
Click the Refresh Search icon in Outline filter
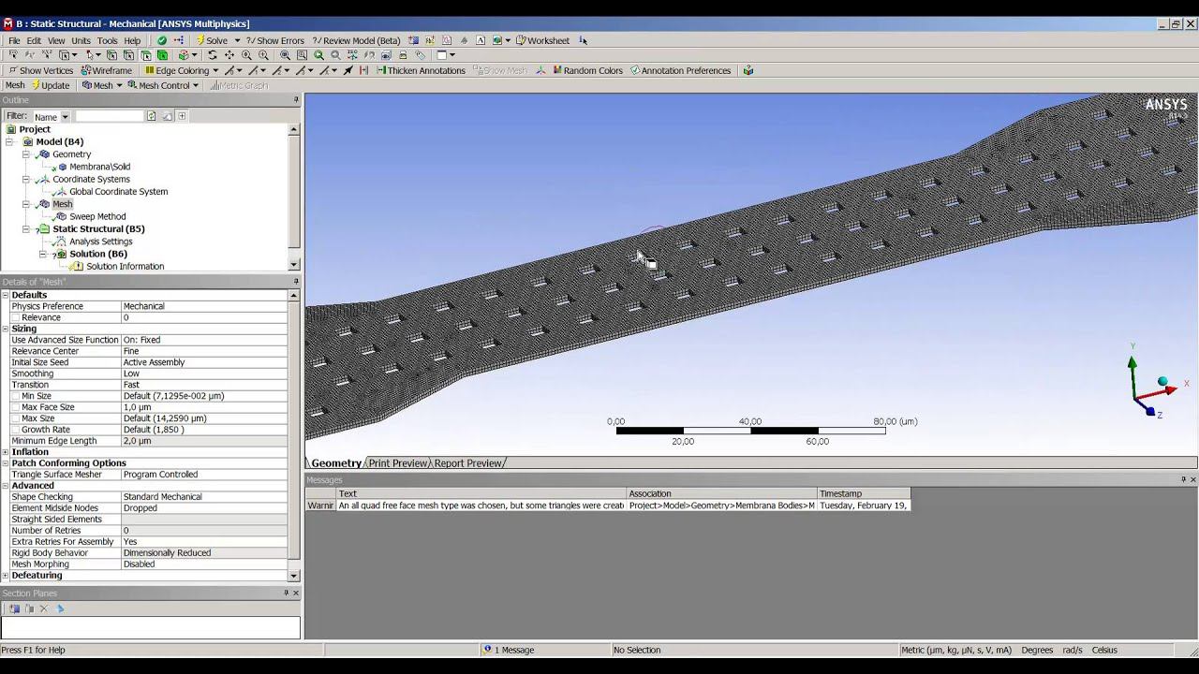151,116
